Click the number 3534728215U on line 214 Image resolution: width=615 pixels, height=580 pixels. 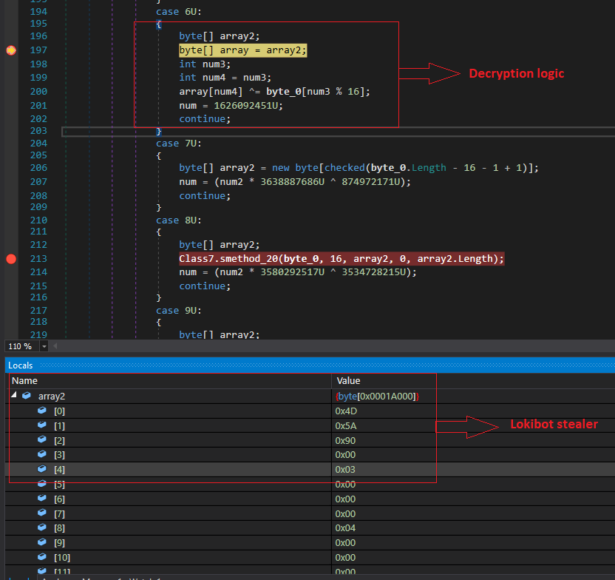click(373, 272)
